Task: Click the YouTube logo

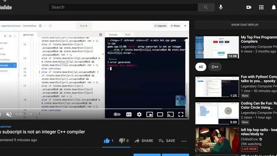Action: tap(6, 7)
